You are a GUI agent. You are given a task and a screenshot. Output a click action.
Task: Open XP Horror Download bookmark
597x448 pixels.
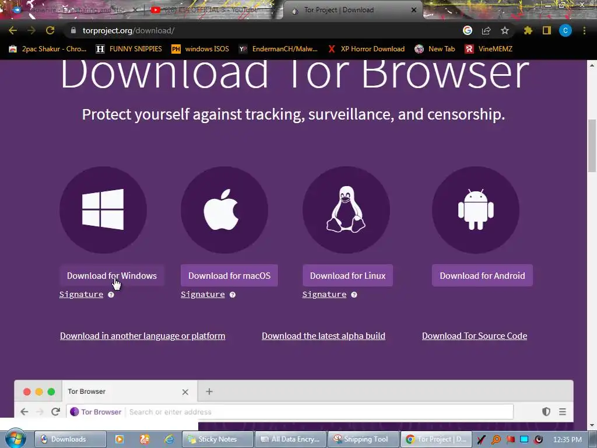coord(366,49)
